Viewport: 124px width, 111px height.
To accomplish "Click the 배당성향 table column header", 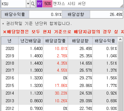I will 80,41.
